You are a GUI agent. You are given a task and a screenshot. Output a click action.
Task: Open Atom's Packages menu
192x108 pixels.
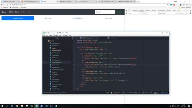coord(65,35)
